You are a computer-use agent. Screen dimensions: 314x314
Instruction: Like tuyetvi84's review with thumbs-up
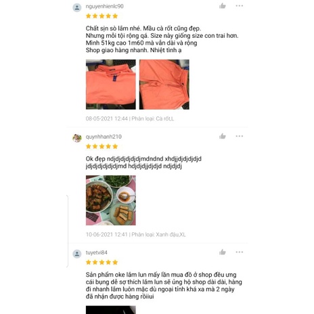[x=223, y=252]
